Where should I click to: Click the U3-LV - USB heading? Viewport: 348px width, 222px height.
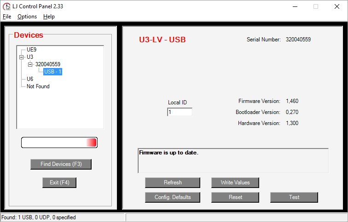(x=162, y=40)
